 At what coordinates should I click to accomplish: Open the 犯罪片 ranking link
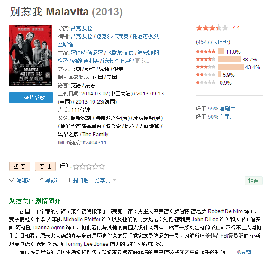(221, 117)
